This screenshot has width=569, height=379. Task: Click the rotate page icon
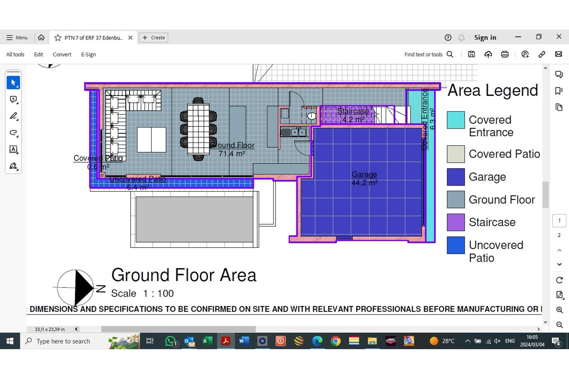point(559,280)
